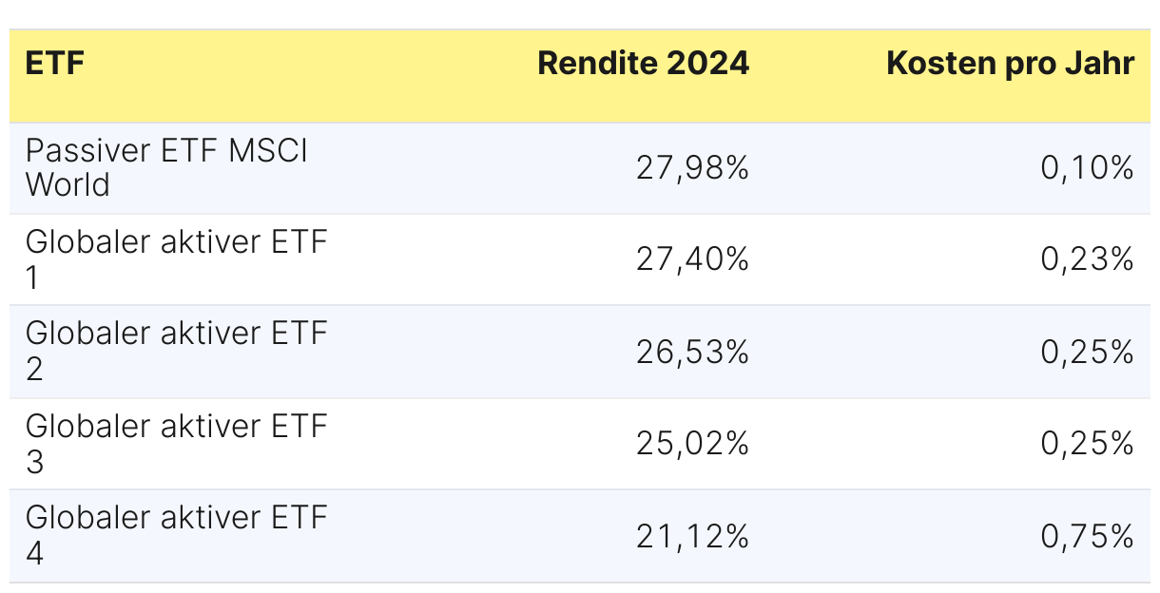
Task: Click the Kosten pro Jahr column header
Action: coord(1010,64)
